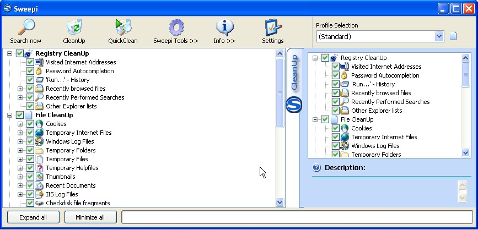Click Registry CleanUp icon in left tree
This screenshot has width=478, height=230.
(x=28, y=53)
